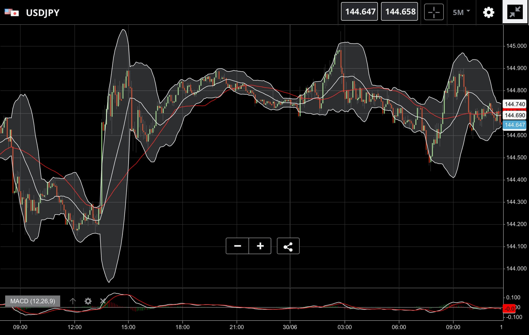The image size is (529, 335).
Task: Zoom out the chart with minus button
Action: click(x=237, y=246)
